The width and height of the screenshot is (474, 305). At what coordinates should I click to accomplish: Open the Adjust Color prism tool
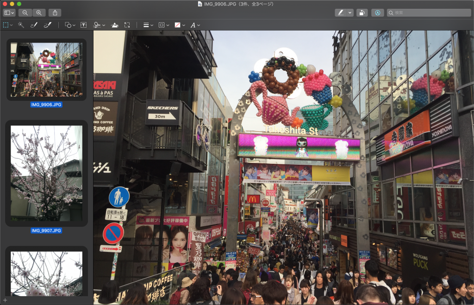(x=114, y=25)
